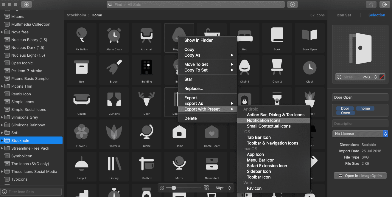Expand the Slimicons Grey set
This screenshot has width=392, height=197.
click(x=2, y=117)
